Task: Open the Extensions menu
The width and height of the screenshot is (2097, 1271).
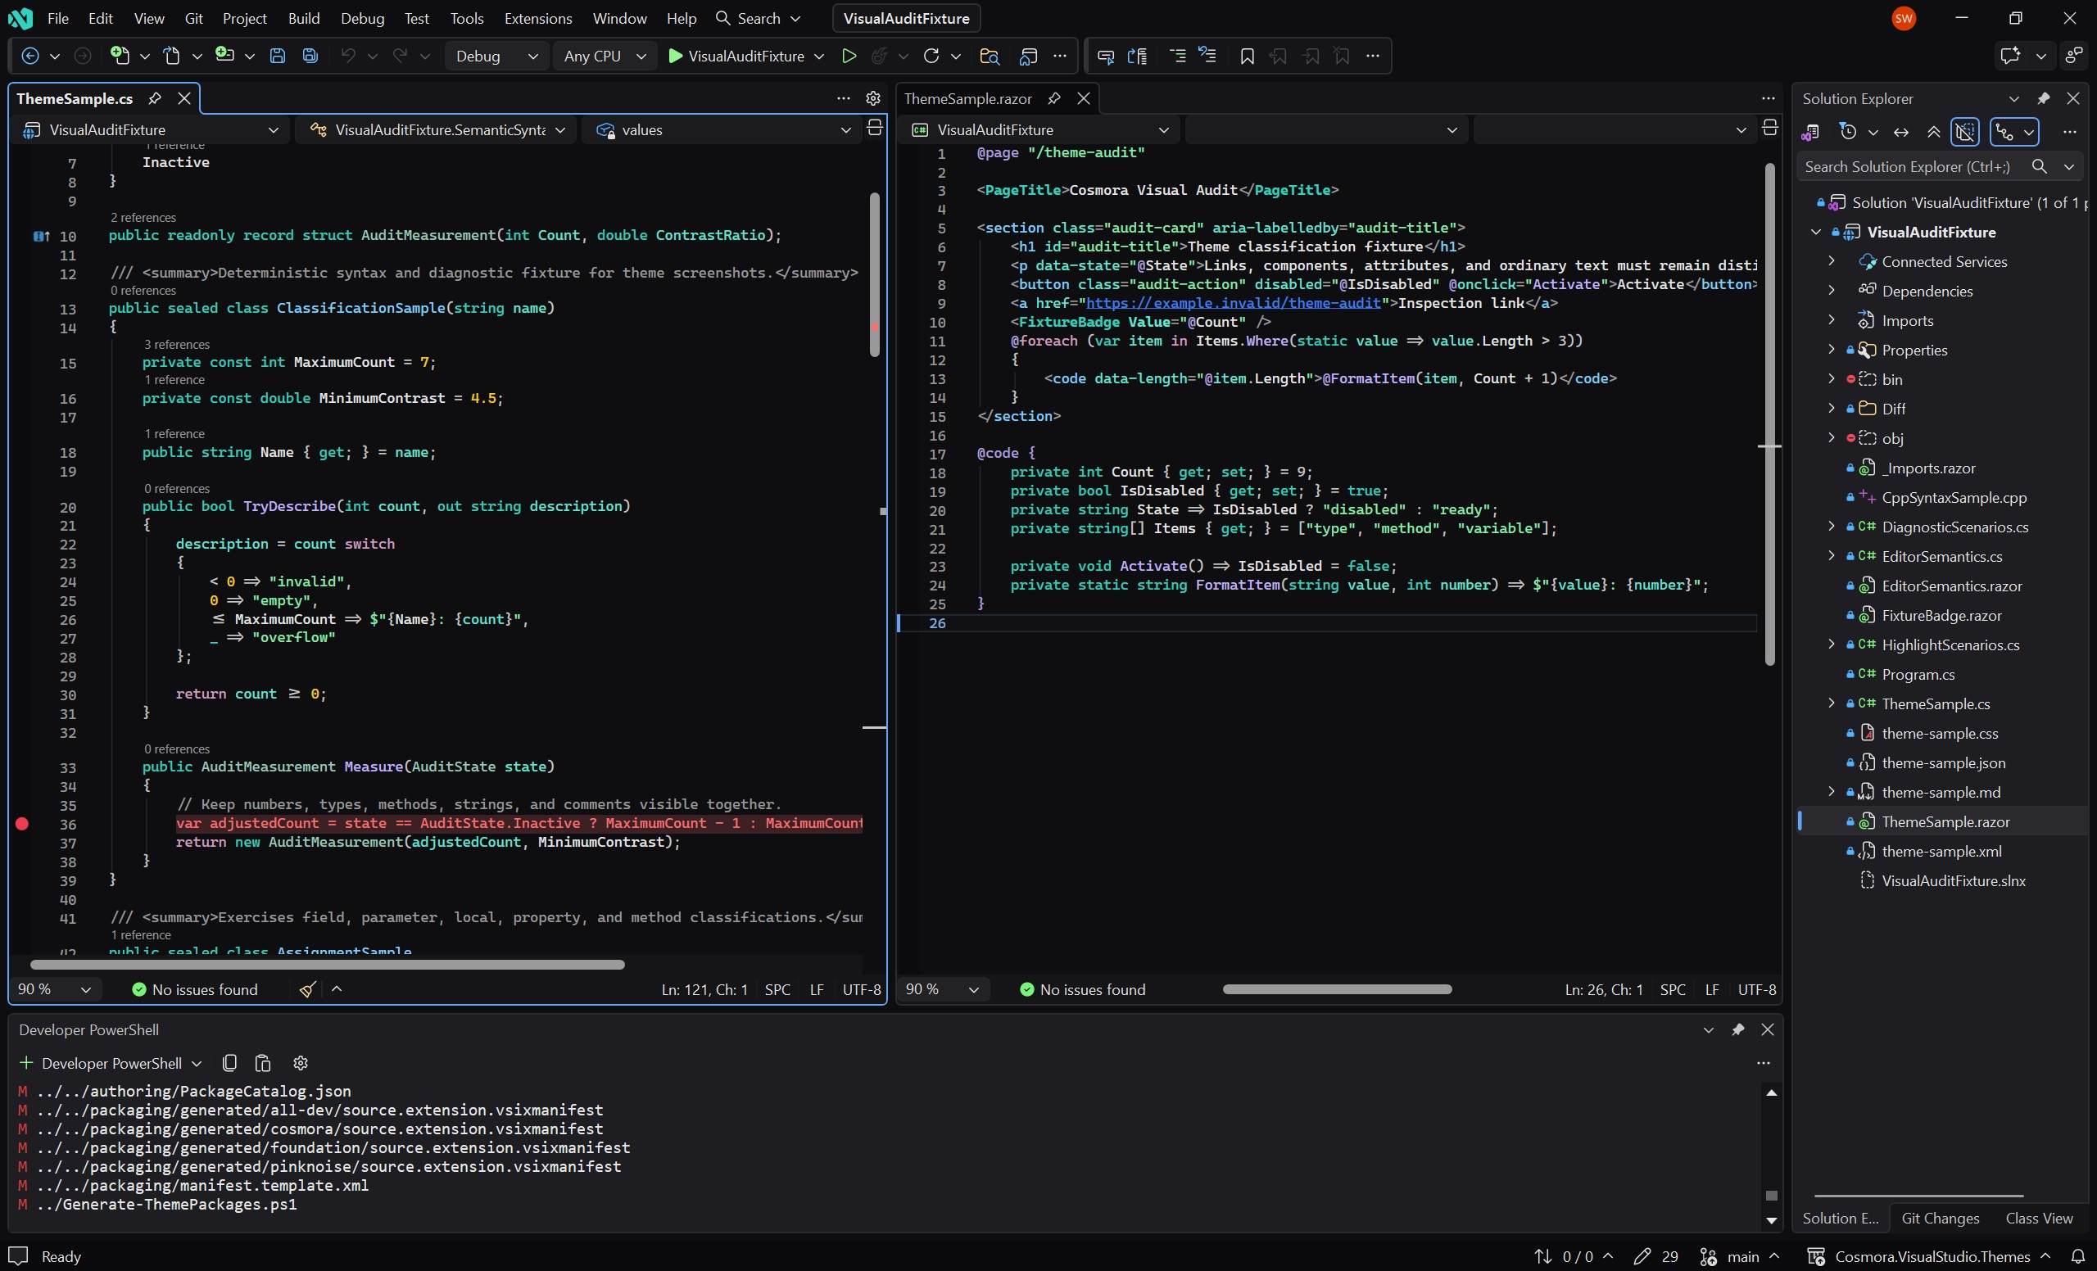Action: 537,18
